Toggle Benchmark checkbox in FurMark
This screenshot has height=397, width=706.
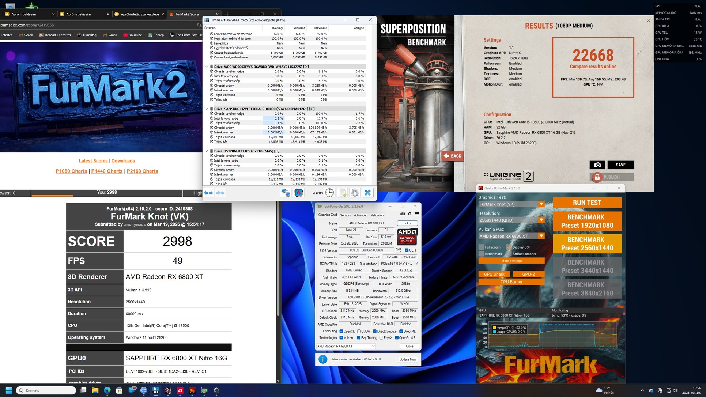[482, 254]
